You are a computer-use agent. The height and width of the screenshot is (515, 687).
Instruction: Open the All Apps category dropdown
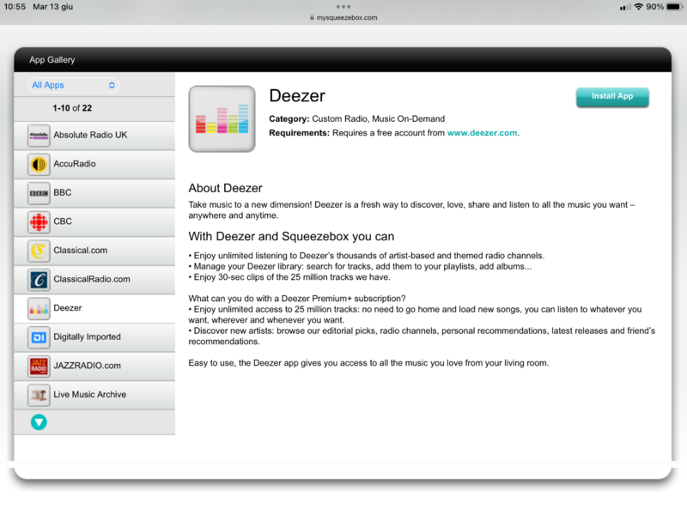[73, 85]
